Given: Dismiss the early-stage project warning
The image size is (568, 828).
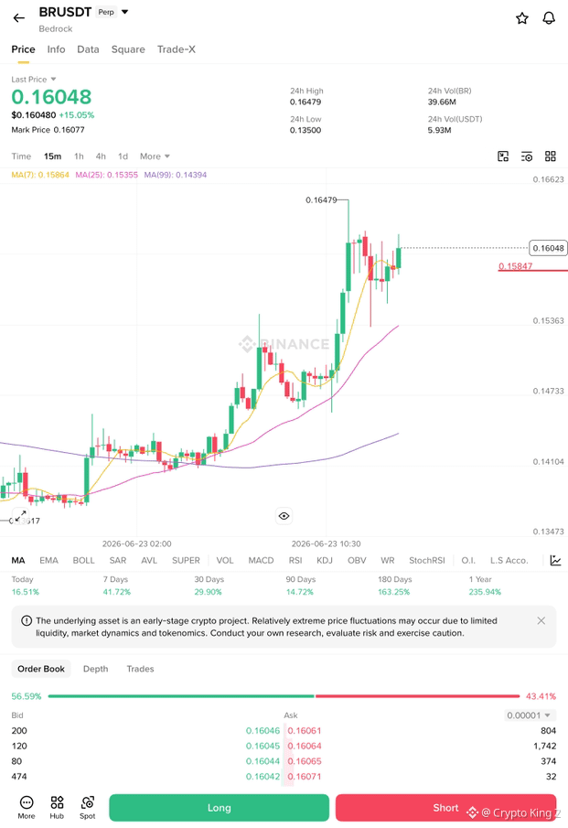Looking at the screenshot, I should point(541,620).
